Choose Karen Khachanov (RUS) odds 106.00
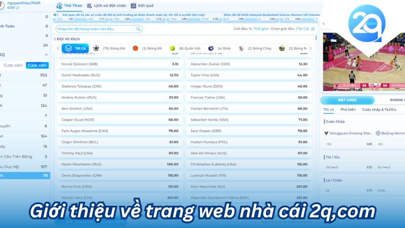The width and height of the screenshot is (405, 228). pos(120,164)
